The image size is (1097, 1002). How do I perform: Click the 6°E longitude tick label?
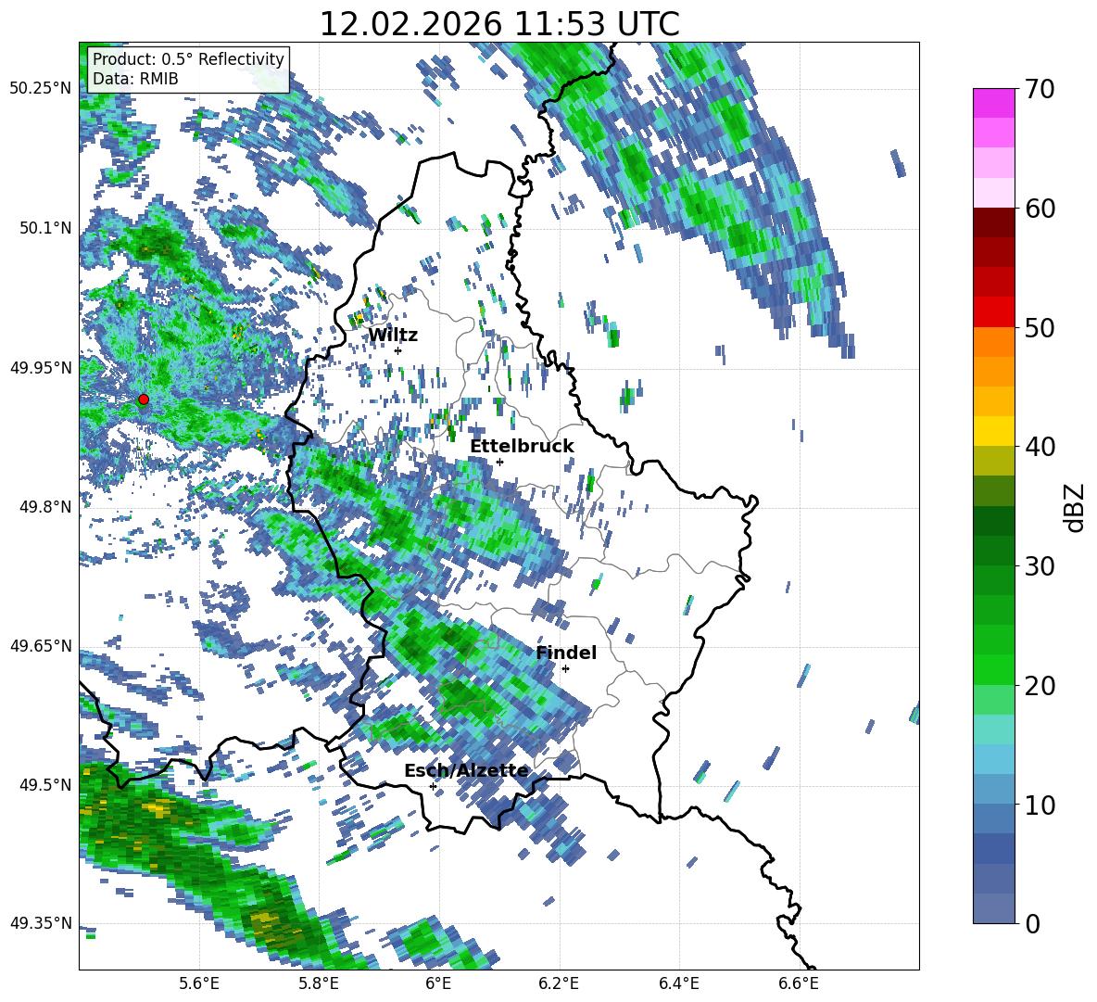[438, 984]
